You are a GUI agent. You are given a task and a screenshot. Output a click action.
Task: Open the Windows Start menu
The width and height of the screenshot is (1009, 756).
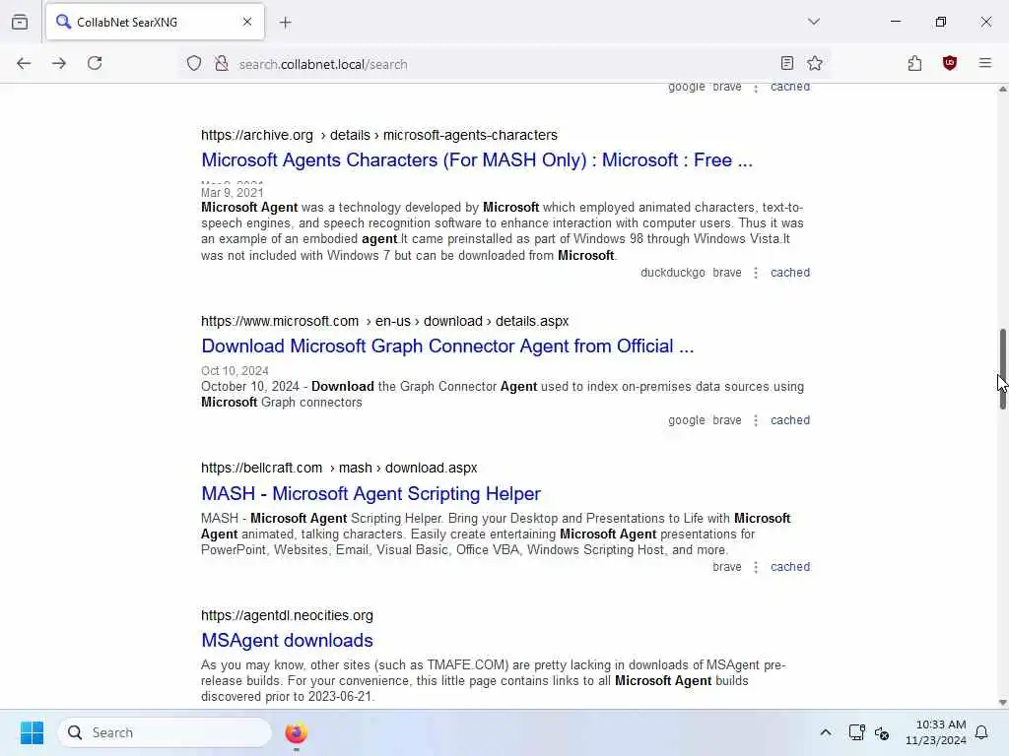click(32, 732)
